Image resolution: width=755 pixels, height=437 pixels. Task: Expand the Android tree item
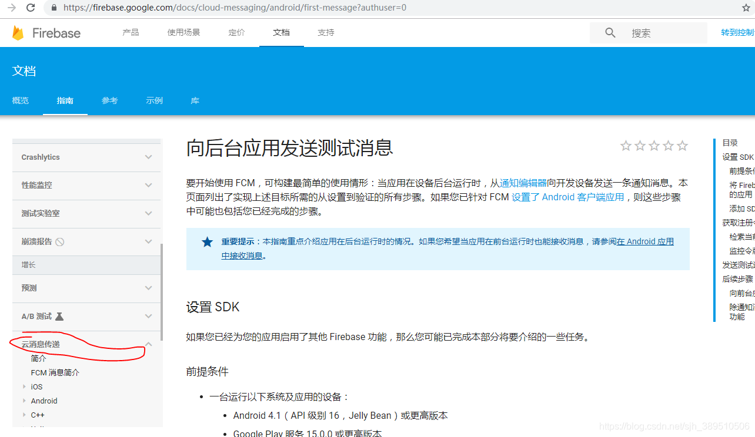click(24, 401)
